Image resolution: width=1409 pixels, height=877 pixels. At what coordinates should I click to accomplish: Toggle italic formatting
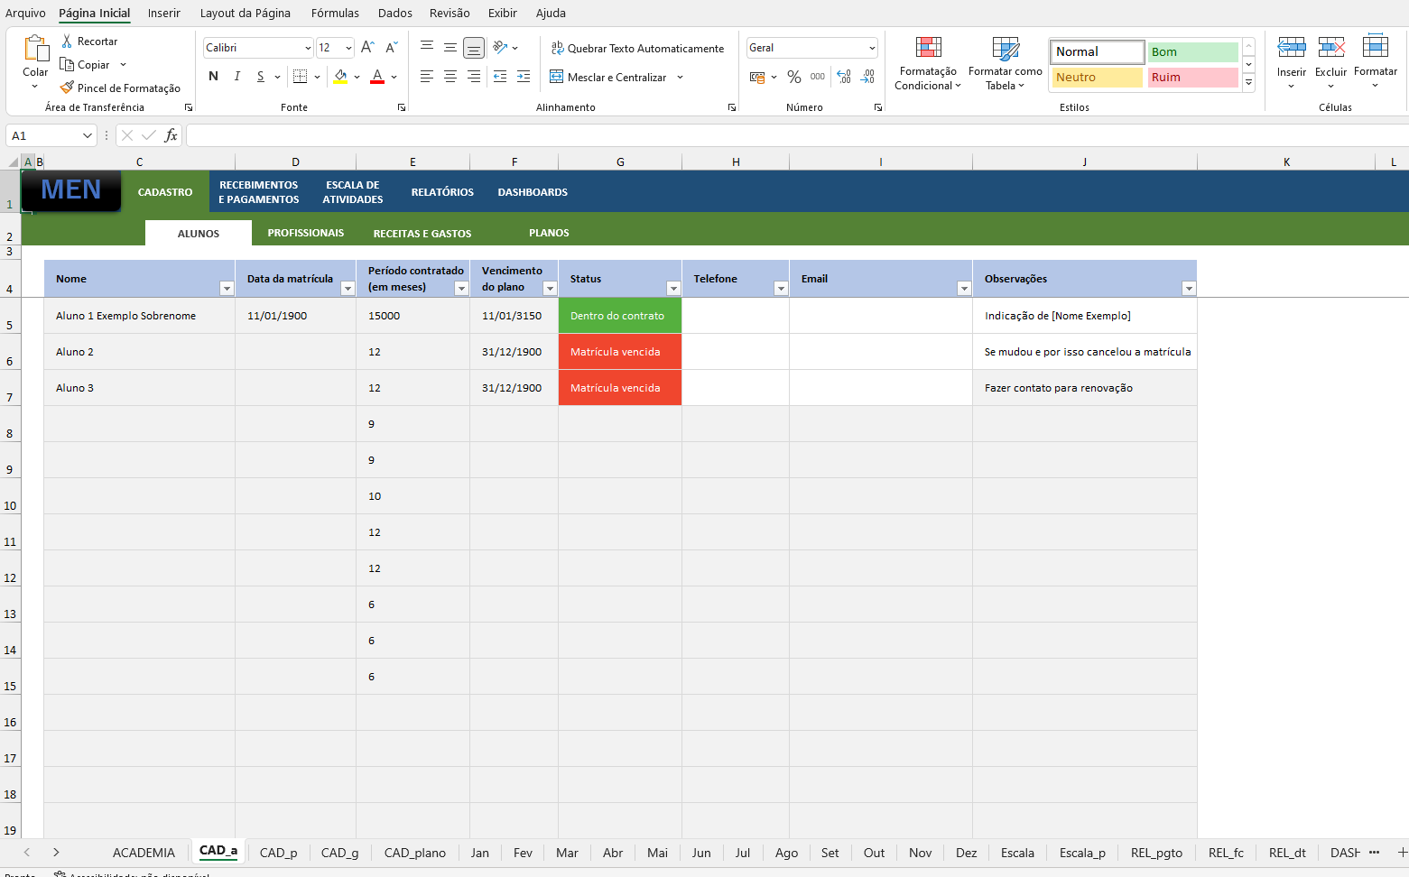click(x=237, y=77)
